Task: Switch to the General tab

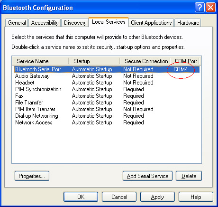Action: point(17,23)
